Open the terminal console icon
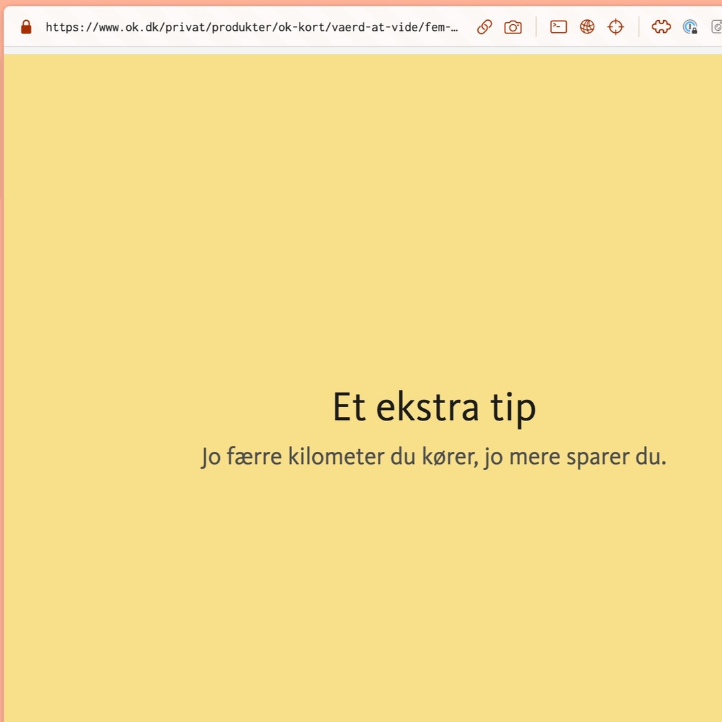This screenshot has width=722, height=722. [x=558, y=27]
